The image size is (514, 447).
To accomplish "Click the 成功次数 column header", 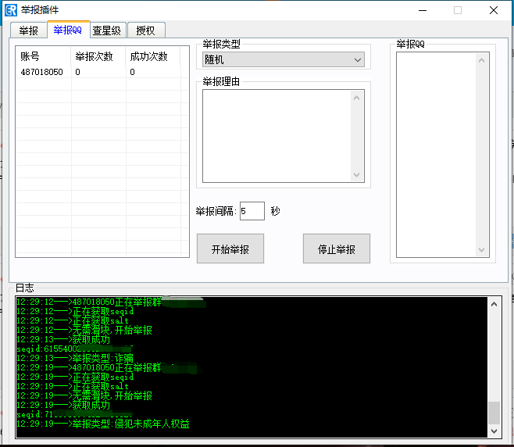I will (153, 56).
